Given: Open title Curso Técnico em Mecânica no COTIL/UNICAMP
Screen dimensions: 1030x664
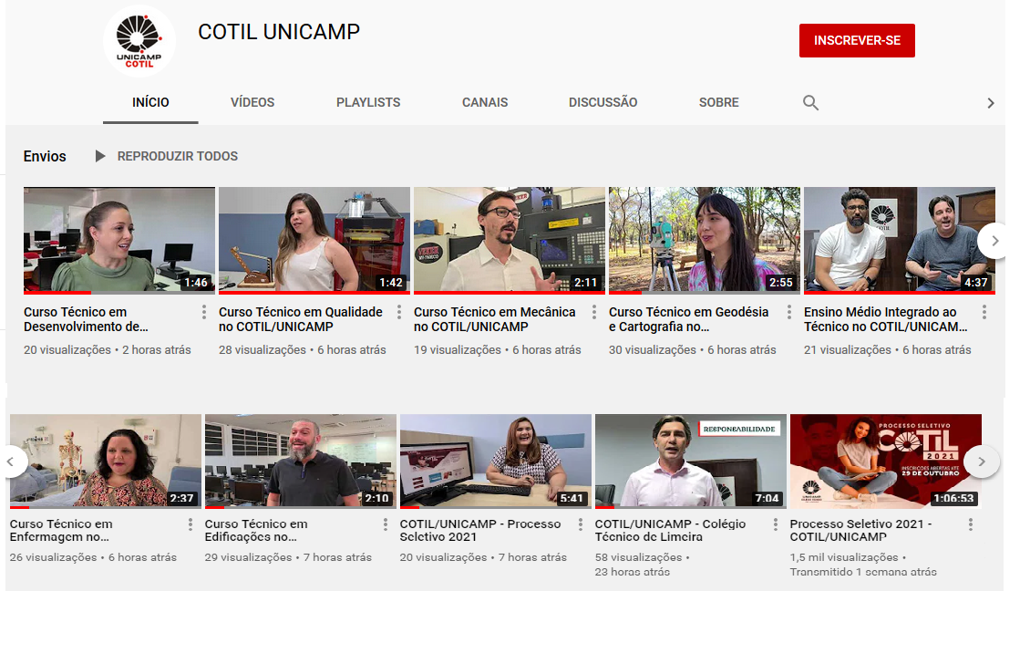Looking at the screenshot, I should pos(495,319).
